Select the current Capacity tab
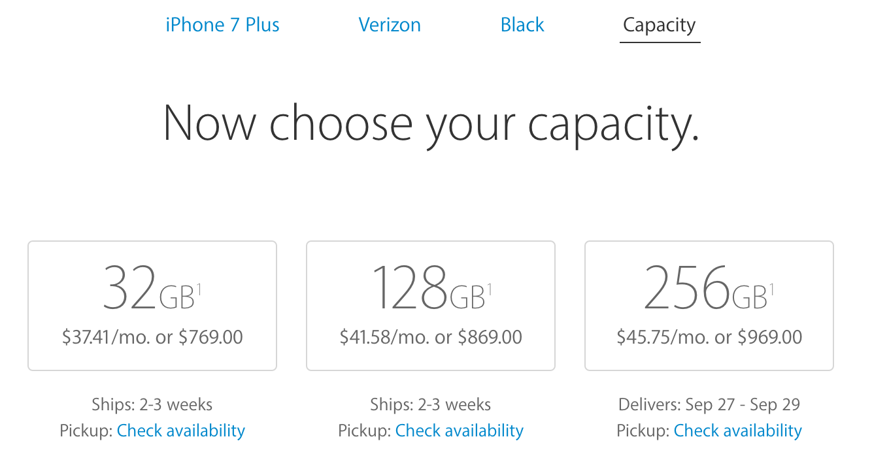The width and height of the screenshot is (872, 473). coord(660,25)
